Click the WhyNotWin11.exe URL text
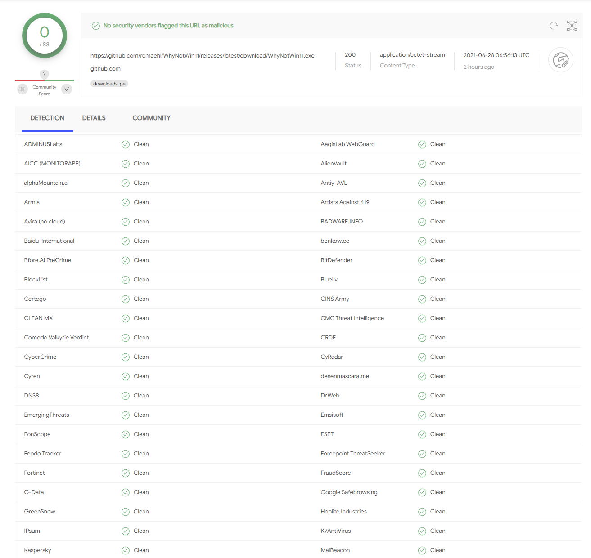This screenshot has height=558, width=591. [x=203, y=56]
